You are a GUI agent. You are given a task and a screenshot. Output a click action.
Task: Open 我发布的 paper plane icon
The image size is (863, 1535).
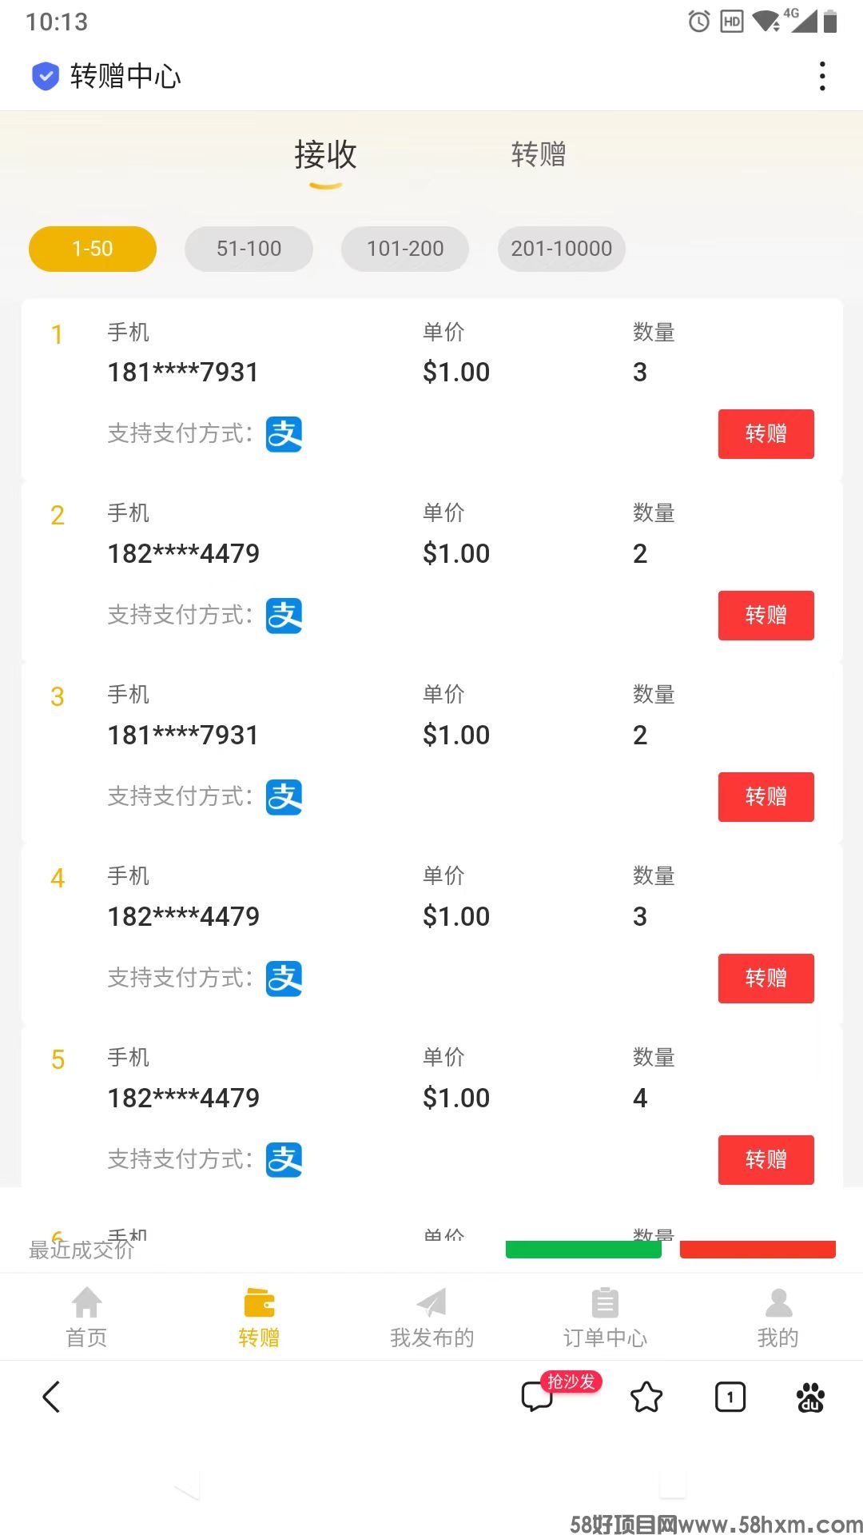[431, 1303]
